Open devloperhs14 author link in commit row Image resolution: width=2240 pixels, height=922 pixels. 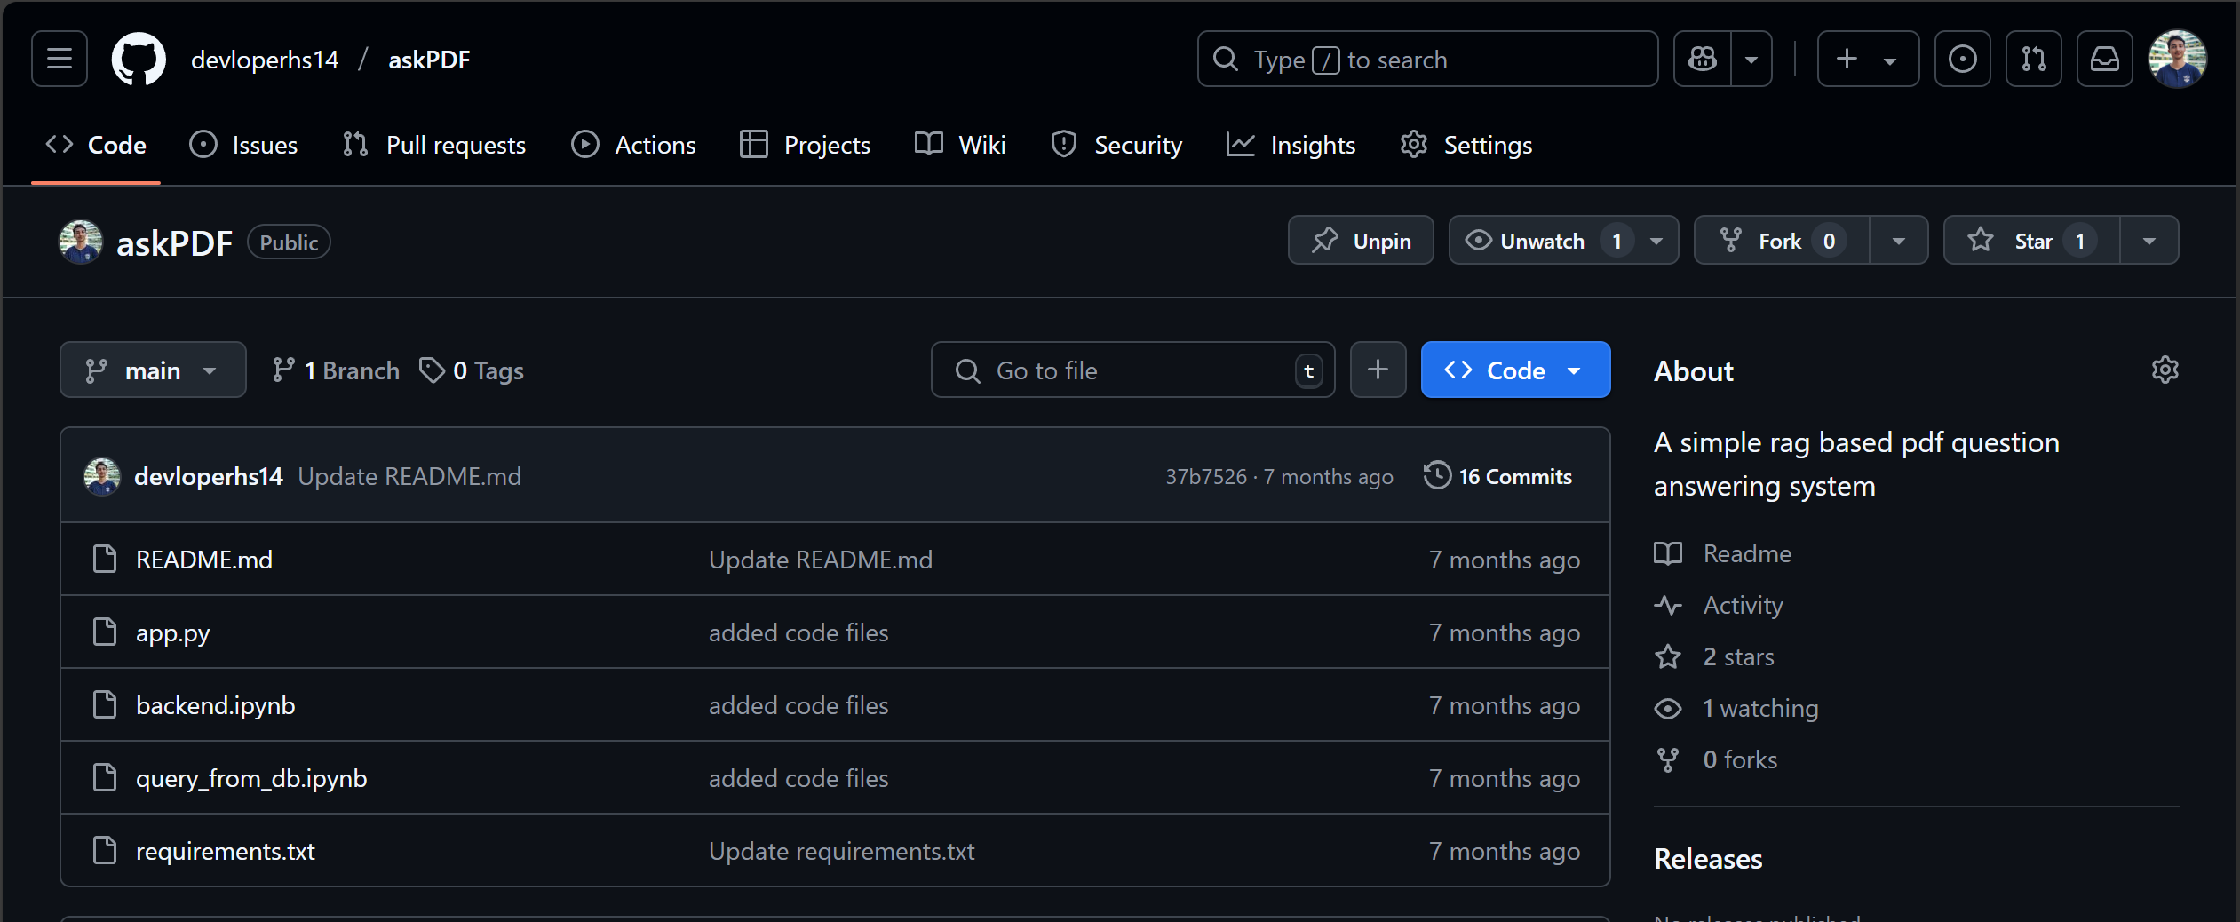[x=209, y=476]
